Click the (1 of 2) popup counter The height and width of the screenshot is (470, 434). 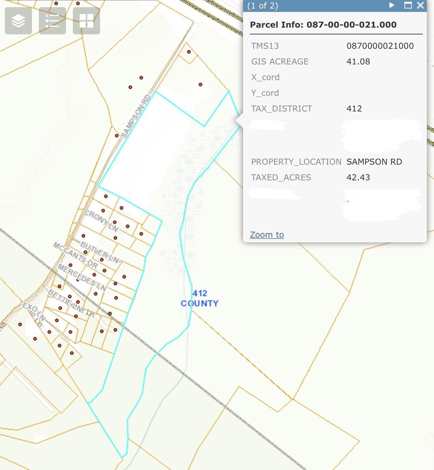(x=262, y=6)
